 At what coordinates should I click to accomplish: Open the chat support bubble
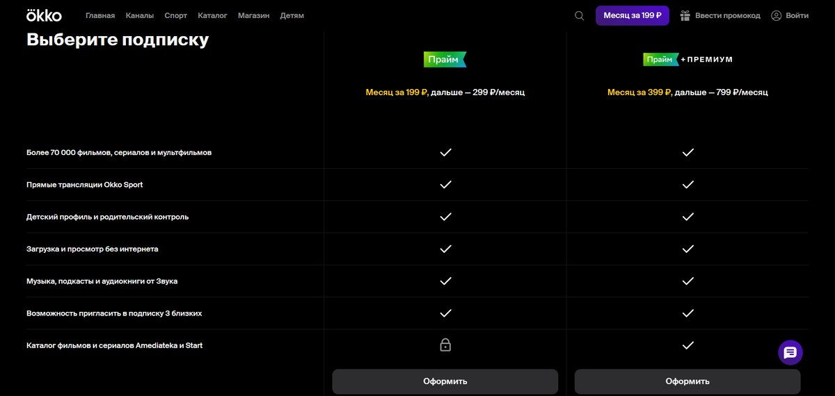(x=790, y=352)
